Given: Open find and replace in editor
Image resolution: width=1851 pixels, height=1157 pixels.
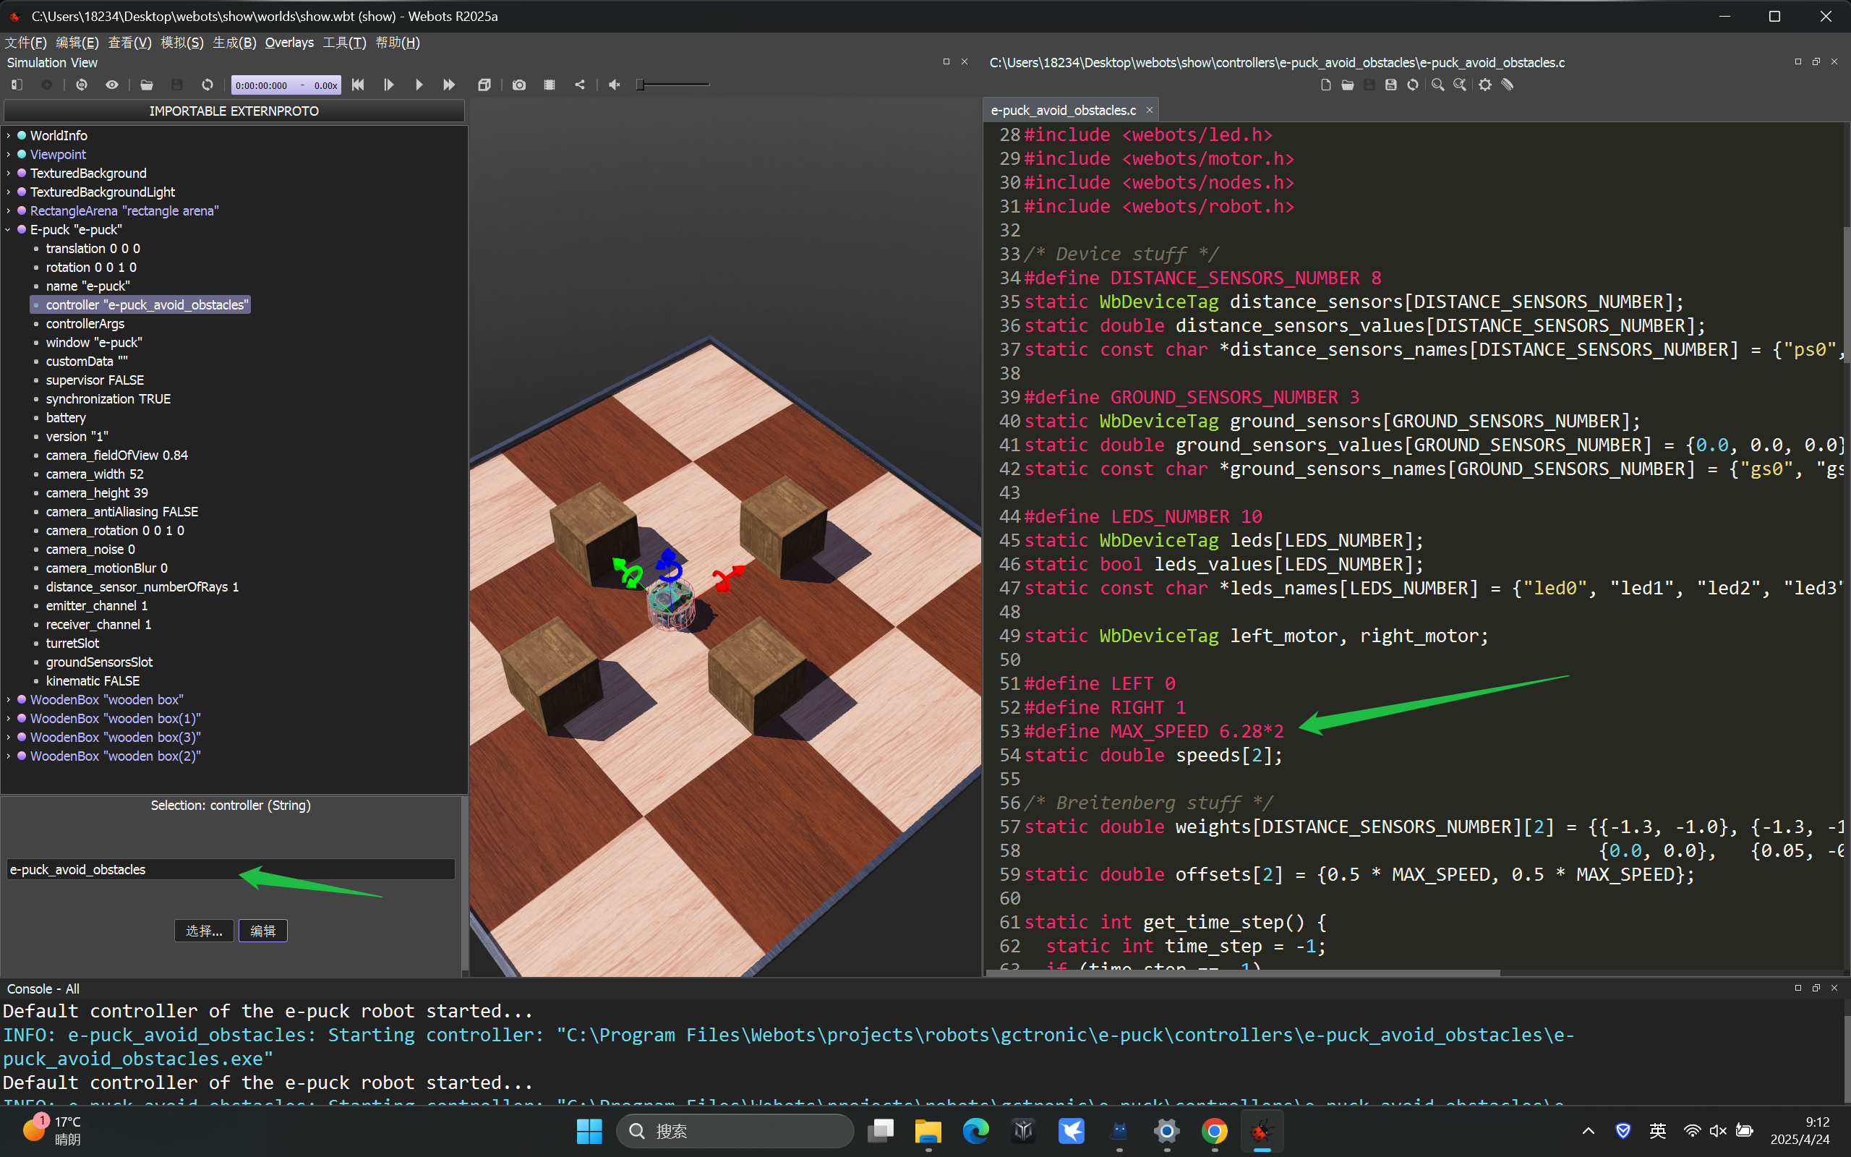Looking at the screenshot, I should click(1460, 85).
